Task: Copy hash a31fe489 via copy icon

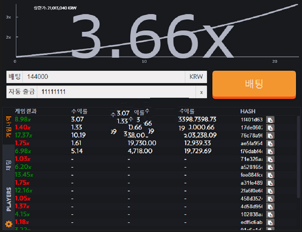Action: pyautogui.click(x=270, y=183)
